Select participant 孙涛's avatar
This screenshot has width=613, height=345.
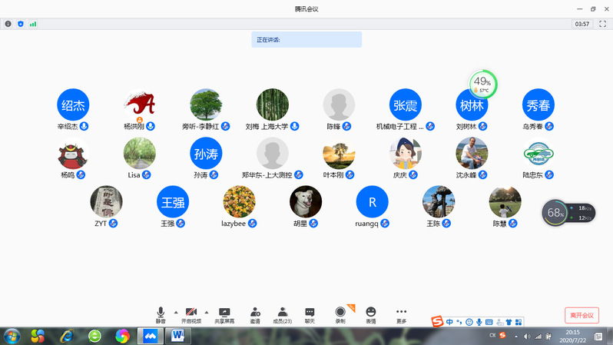pyautogui.click(x=206, y=154)
